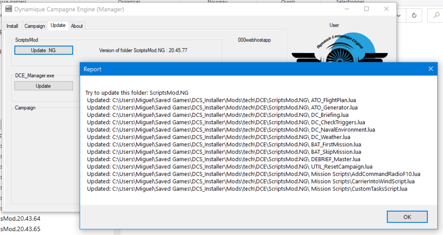The height and width of the screenshot is (235, 443).
Task: Click the Explorer refresh icon
Action: pyautogui.click(x=414, y=15)
